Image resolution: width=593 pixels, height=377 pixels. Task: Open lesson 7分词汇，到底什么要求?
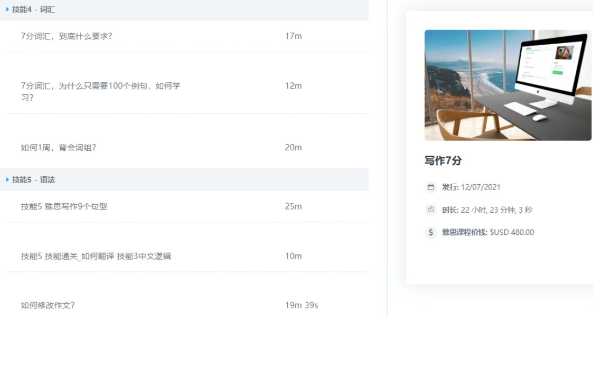pyautogui.click(x=66, y=36)
